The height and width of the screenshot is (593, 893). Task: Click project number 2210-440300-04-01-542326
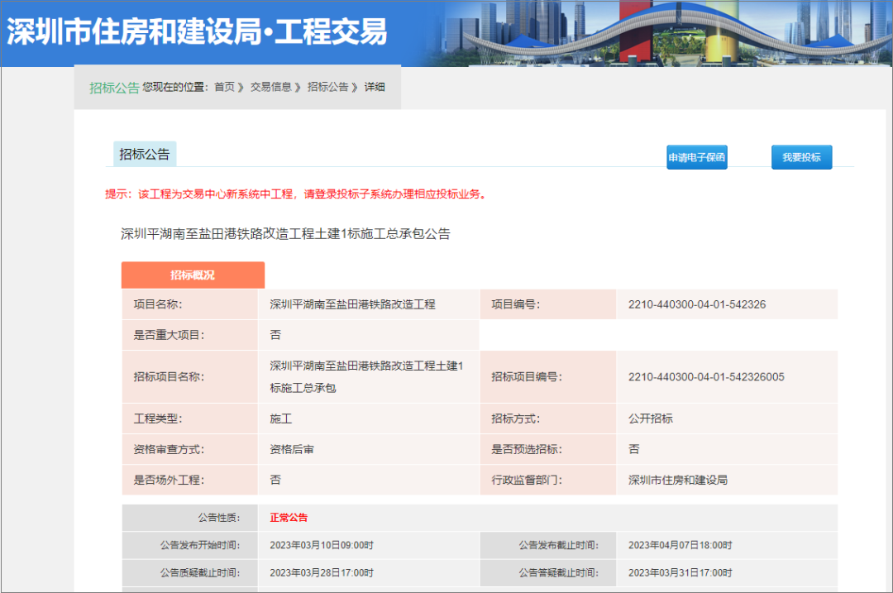click(696, 304)
